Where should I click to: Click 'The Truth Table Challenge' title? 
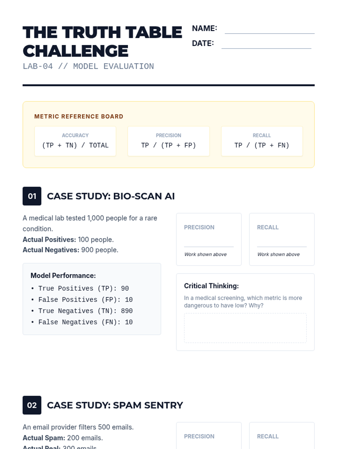coord(103,42)
